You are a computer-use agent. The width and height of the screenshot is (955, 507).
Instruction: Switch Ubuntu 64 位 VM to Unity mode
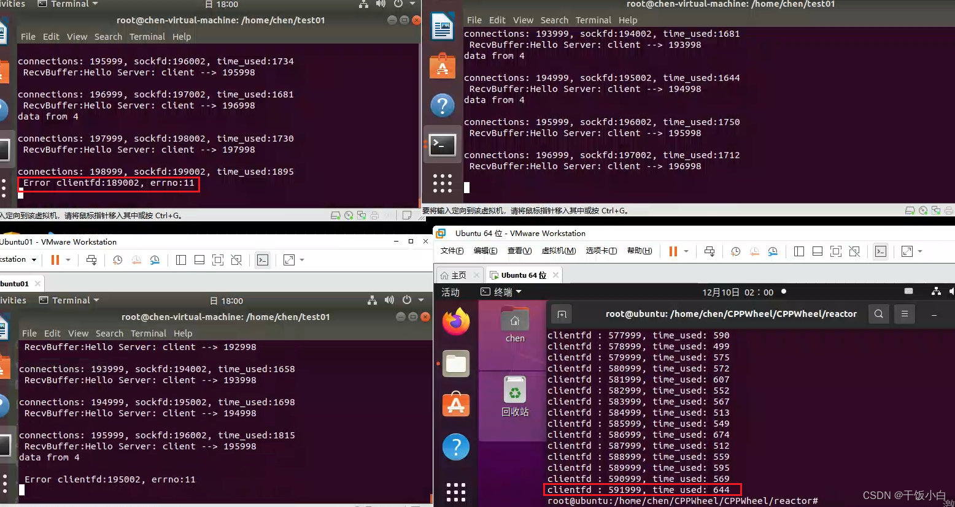pos(854,251)
